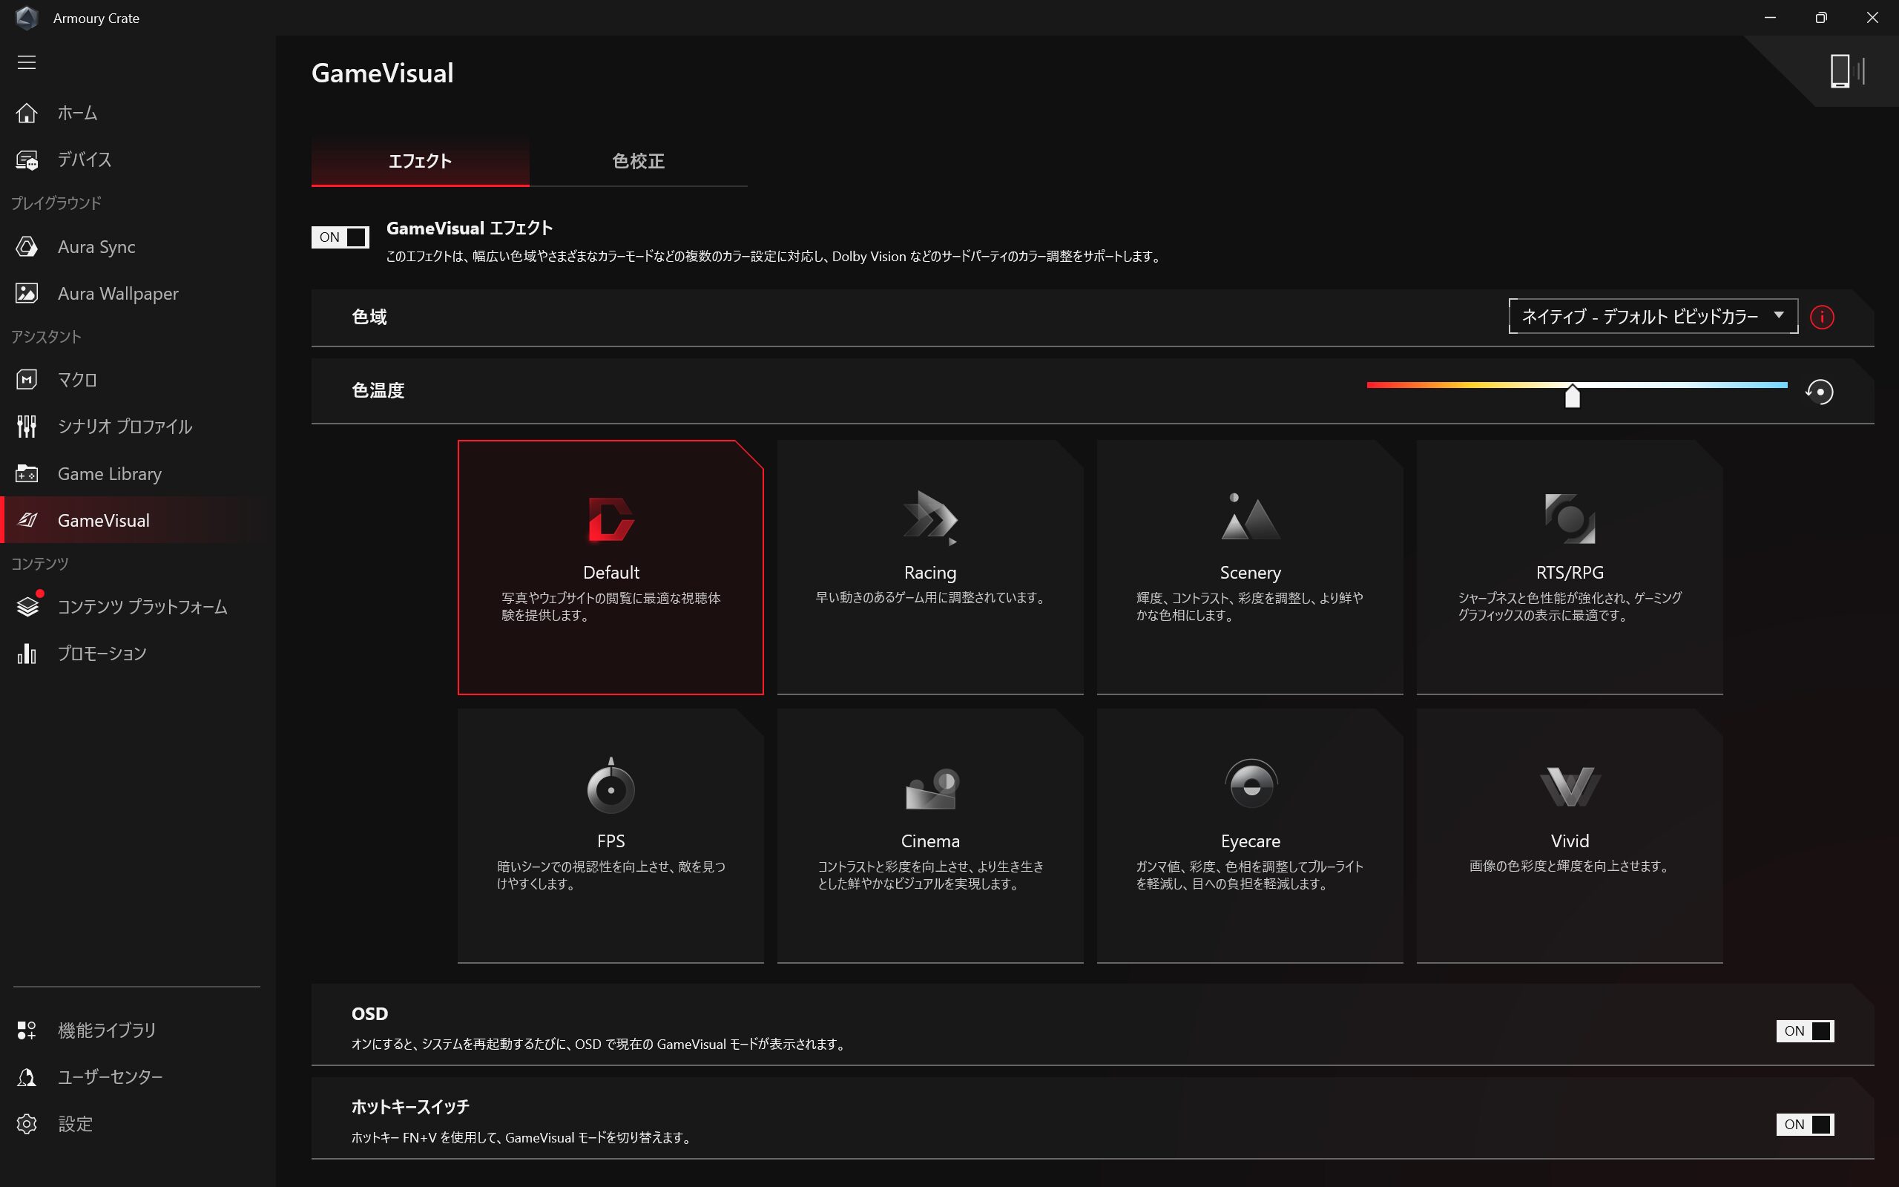This screenshot has width=1899, height=1187.
Task: Select the エフェクト tab
Action: tap(420, 161)
